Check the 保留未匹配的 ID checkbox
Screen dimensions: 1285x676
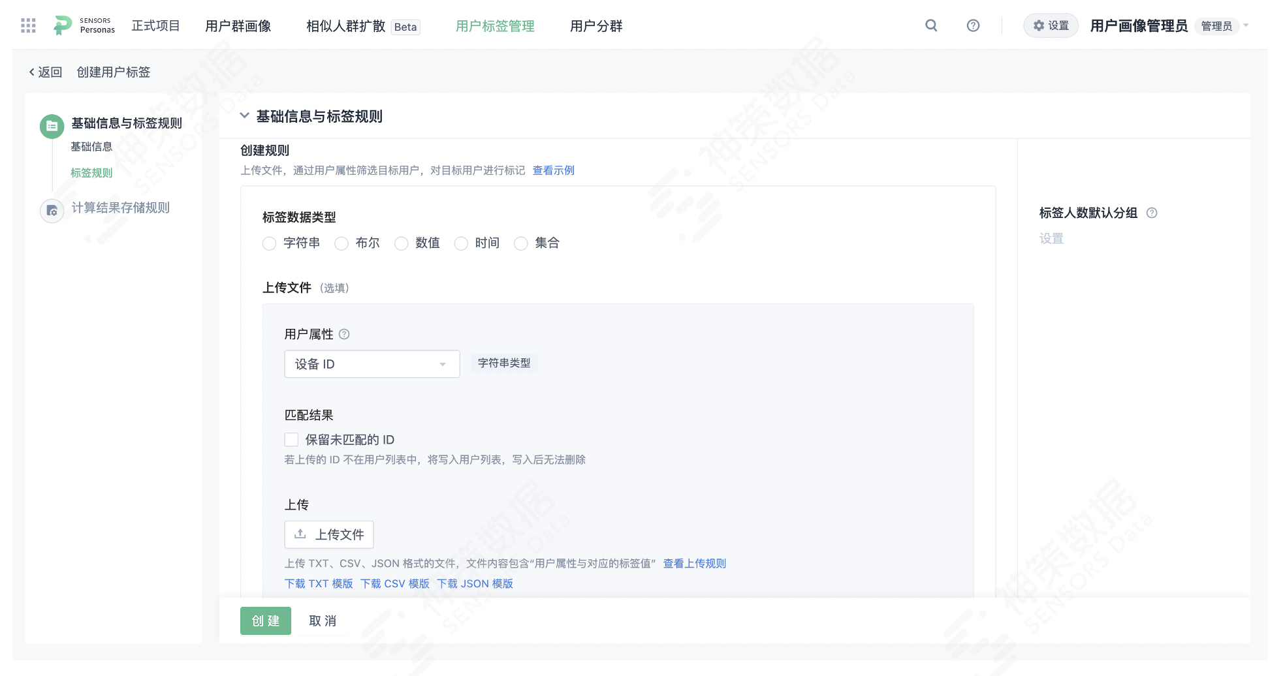291,440
